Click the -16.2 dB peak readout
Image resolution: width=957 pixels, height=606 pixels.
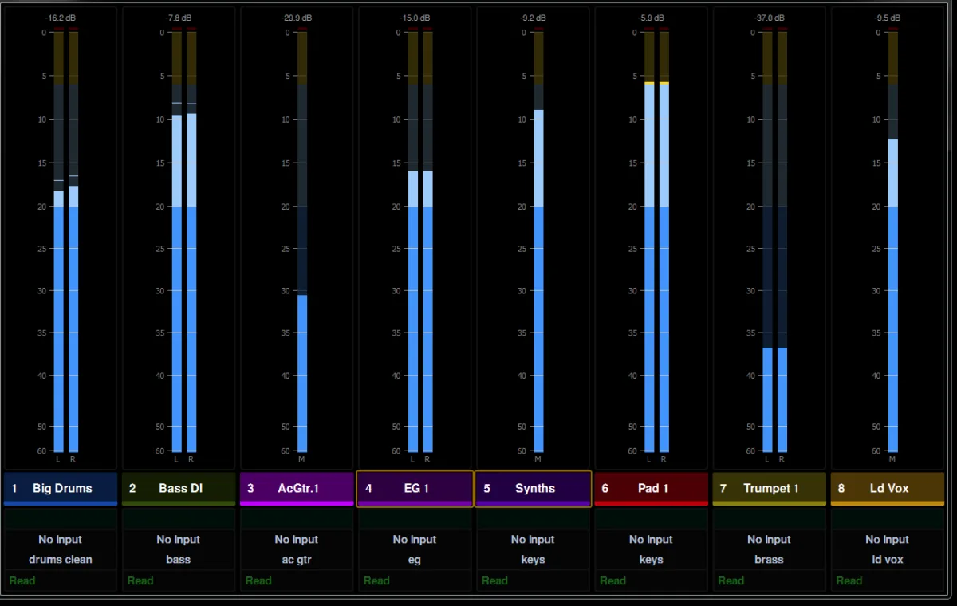coord(61,17)
